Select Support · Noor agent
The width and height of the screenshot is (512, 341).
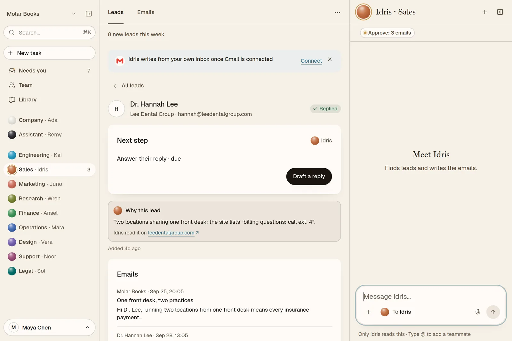click(50, 257)
